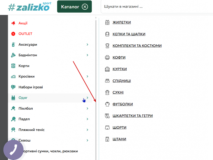
Task: Open the Акції category
Action: [23, 23]
